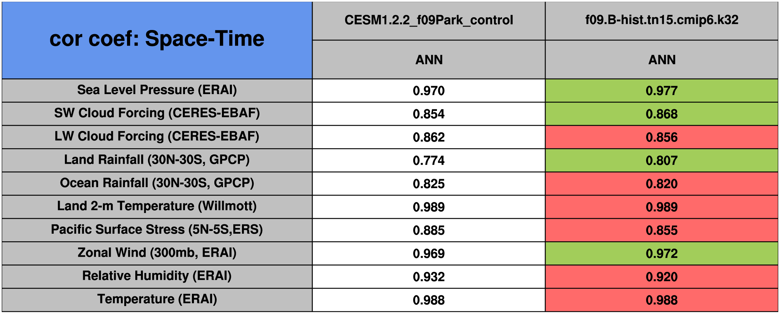Select the Relative Humidity (ERAI) row label

pos(157,276)
